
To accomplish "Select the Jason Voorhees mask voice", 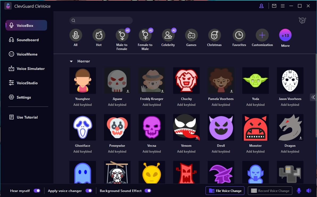I will [x=290, y=80].
